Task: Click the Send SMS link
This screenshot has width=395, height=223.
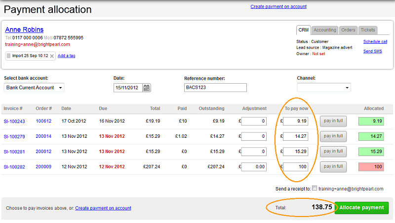Action: pyautogui.click(x=373, y=51)
